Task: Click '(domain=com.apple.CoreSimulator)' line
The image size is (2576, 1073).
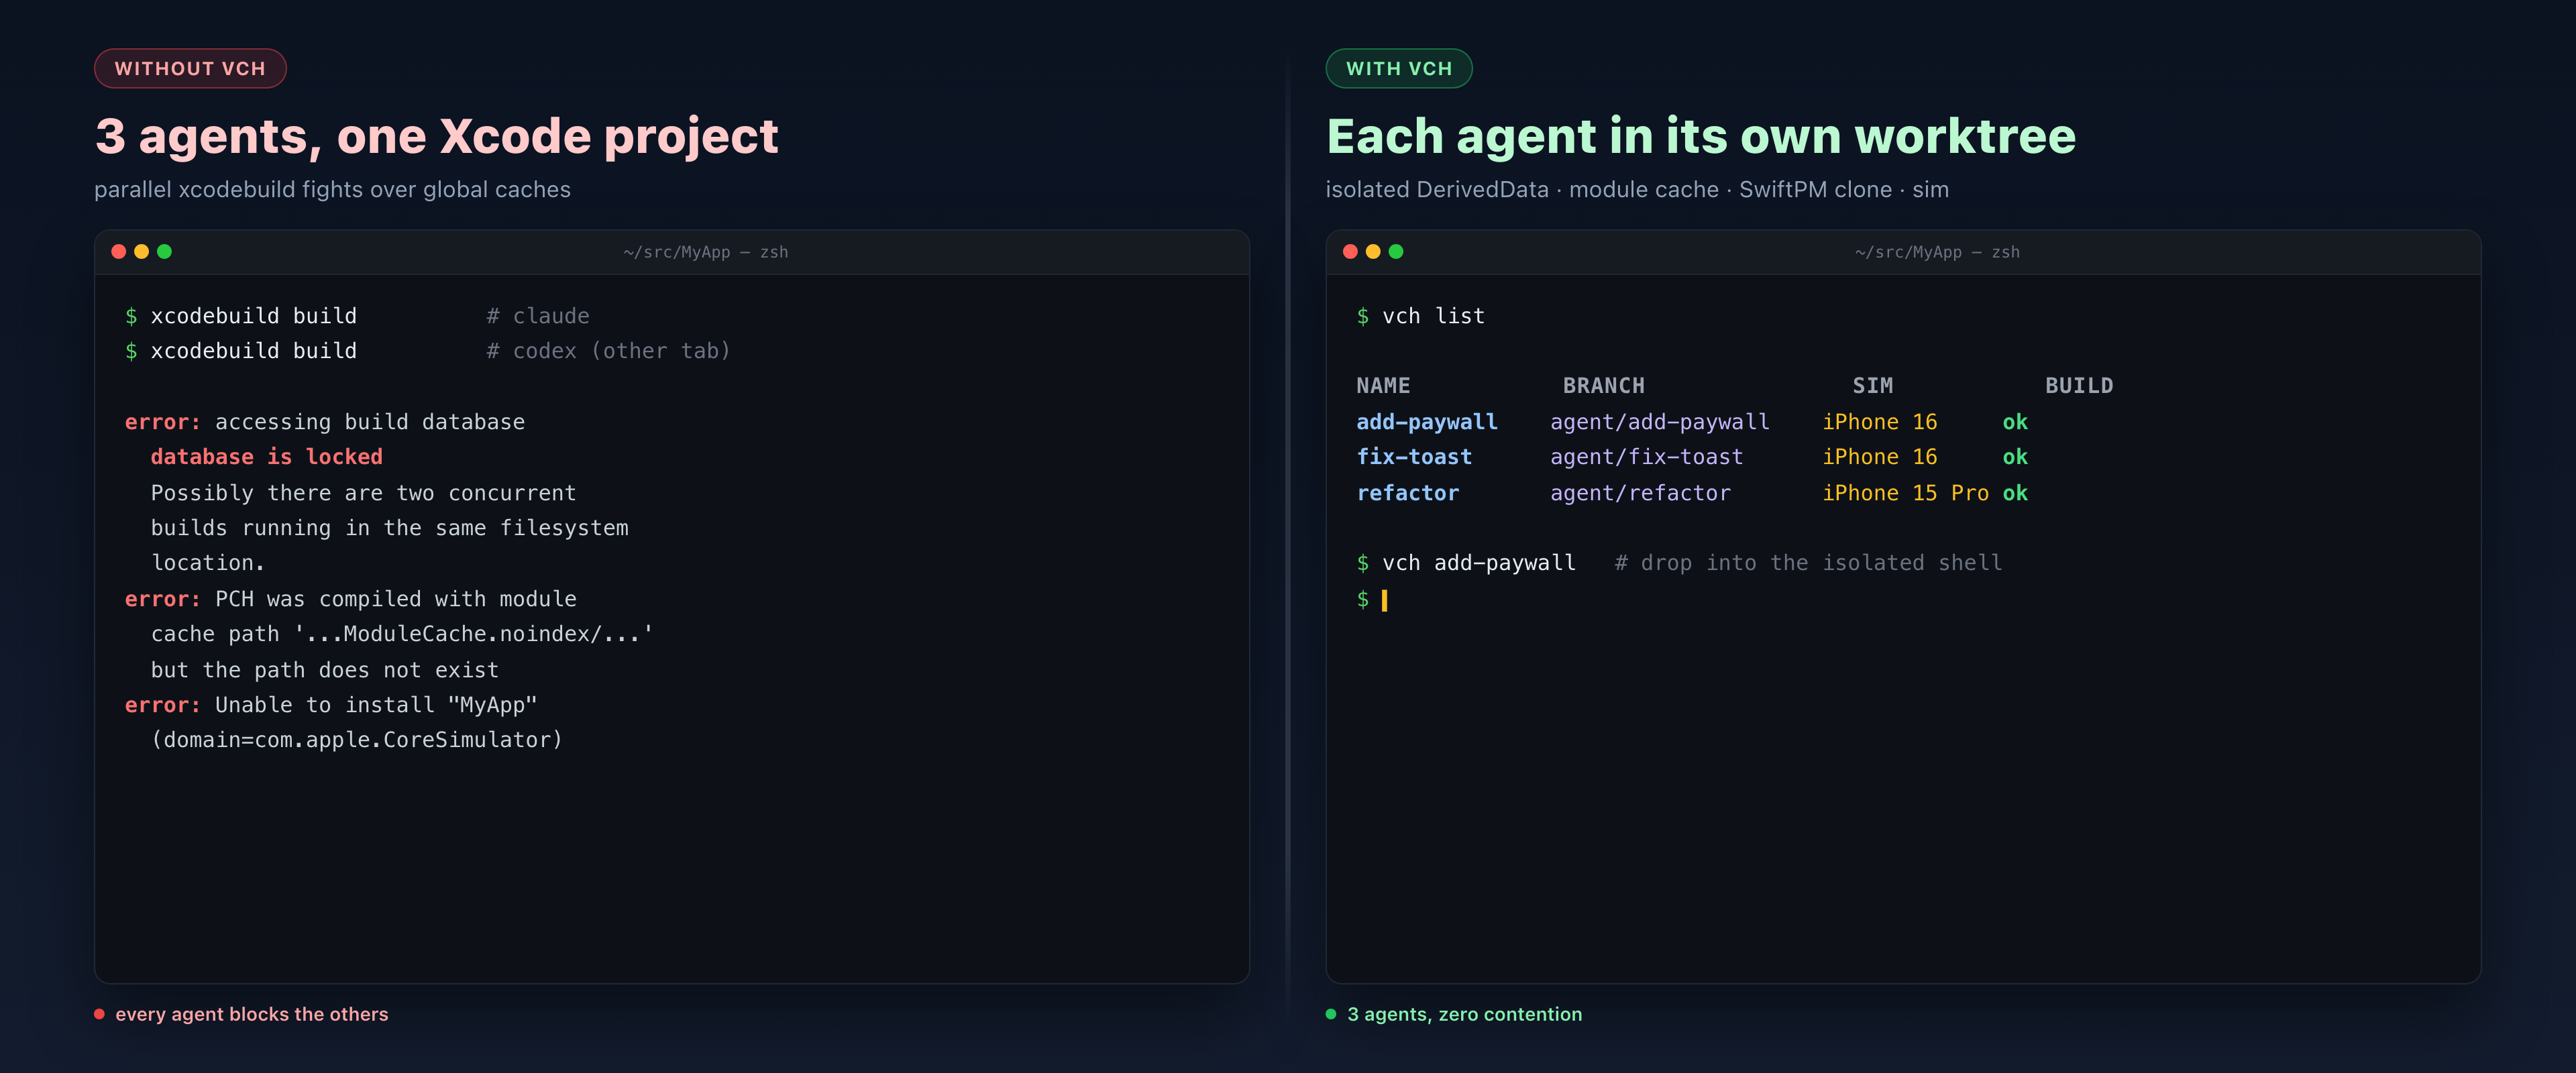Action: (357, 740)
